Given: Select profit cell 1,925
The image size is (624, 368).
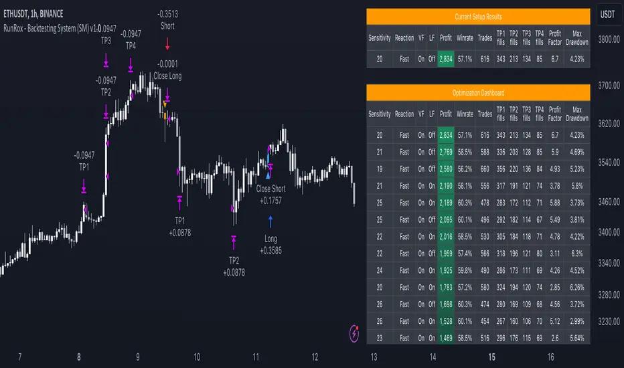Looking at the screenshot, I should click(x=446, y=270).
